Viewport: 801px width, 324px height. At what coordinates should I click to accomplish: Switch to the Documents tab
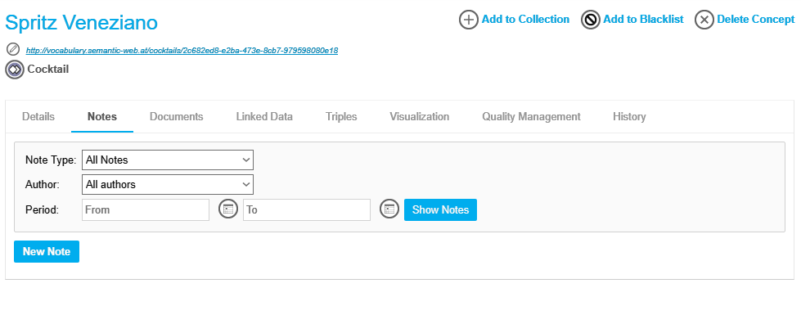click(x=176, y=116)
